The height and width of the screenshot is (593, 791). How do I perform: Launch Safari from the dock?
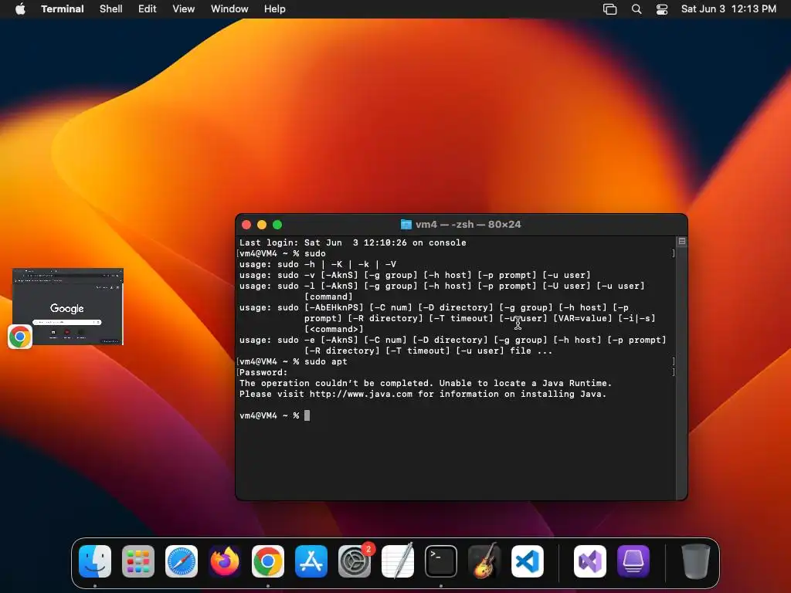[182, 561]
